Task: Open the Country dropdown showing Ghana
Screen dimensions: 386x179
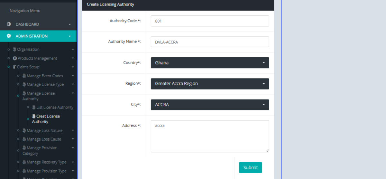Action: (x=210, y=63)
